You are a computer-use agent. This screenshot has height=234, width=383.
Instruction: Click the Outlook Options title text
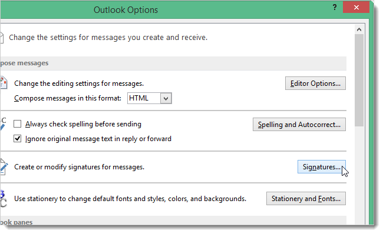126,10
